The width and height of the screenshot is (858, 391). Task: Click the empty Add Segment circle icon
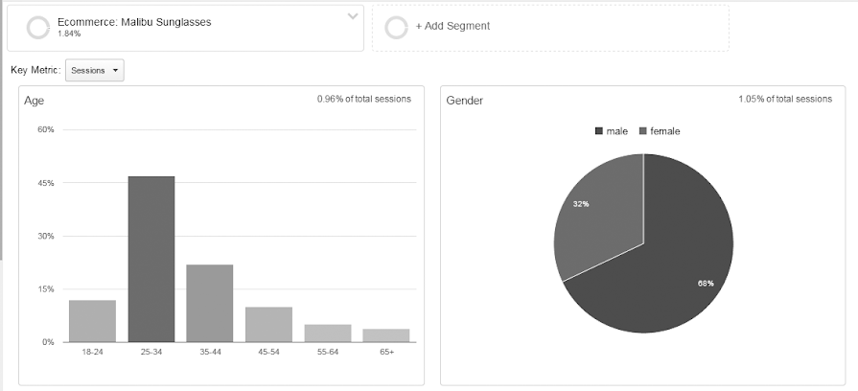pos(396,28)
